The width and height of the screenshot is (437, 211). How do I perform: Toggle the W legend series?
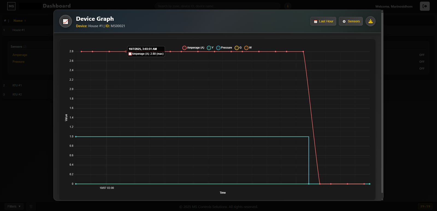(248, 48)
